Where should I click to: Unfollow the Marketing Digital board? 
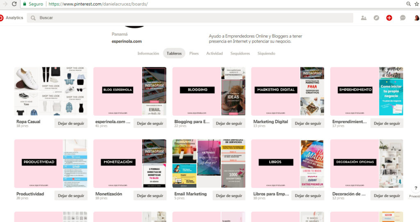tap(308, 124)
